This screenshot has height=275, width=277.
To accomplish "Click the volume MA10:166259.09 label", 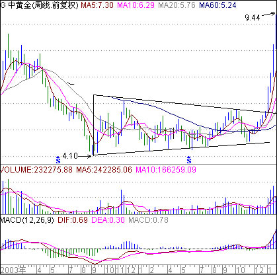I will coord(166,170).
